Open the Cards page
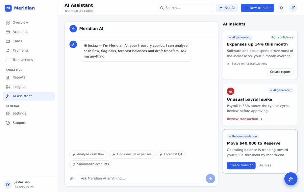304x192 pixels. pyautogui.click(x=29, y=41)
